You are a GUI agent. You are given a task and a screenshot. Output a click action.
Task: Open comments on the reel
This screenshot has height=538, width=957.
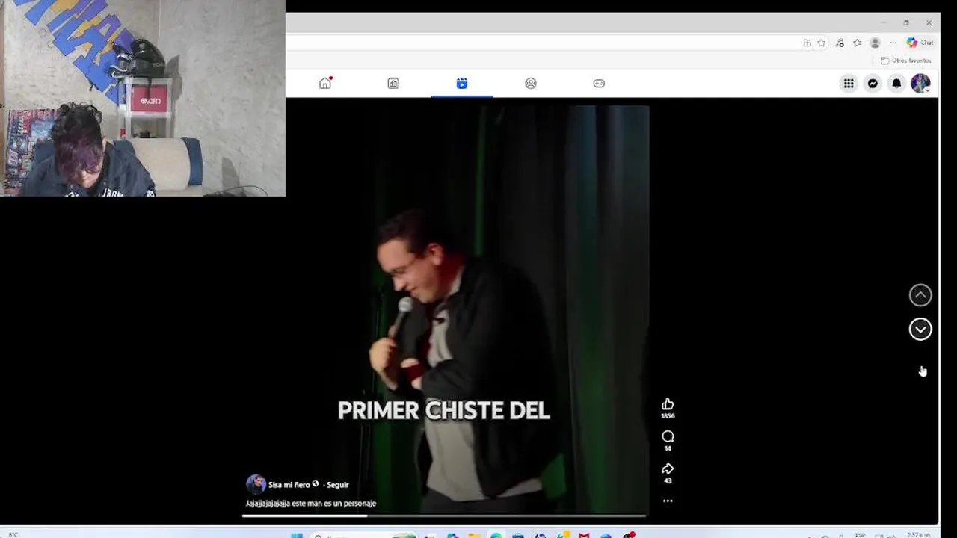coord(668,436)
